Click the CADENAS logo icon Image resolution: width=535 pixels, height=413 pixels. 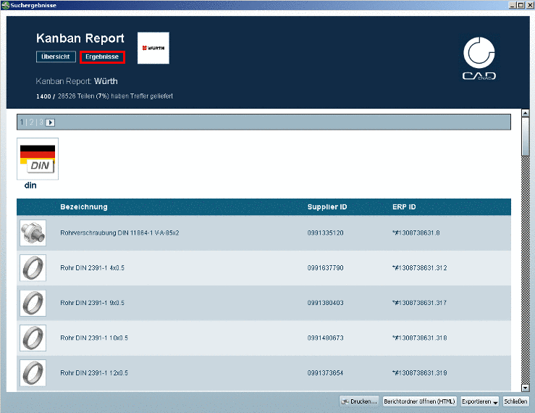tap(479, 58)
